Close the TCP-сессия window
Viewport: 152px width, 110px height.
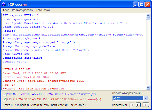coord(148,4)
